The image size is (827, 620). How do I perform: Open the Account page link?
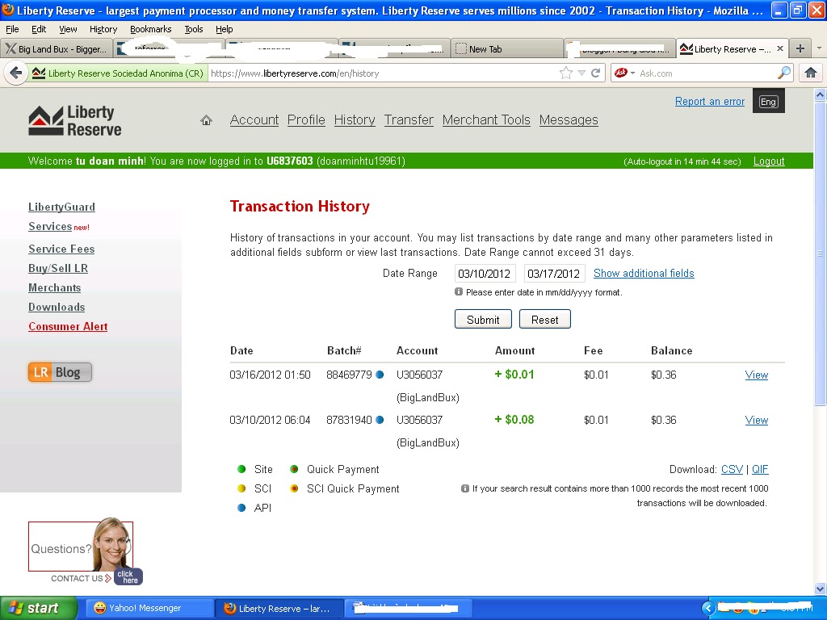click(254, 120)
